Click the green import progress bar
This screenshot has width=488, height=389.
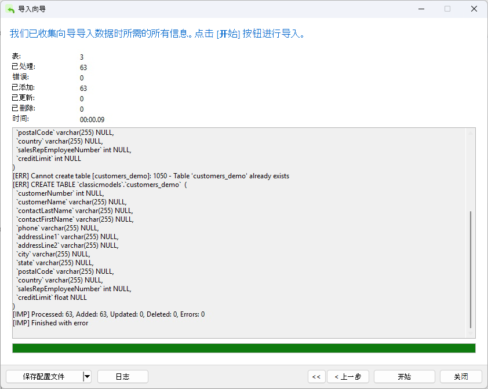pyautogui.click(x=244, y=348)
